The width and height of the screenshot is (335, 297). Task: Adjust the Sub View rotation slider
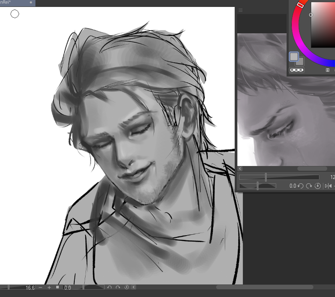(x=258, y=186)
